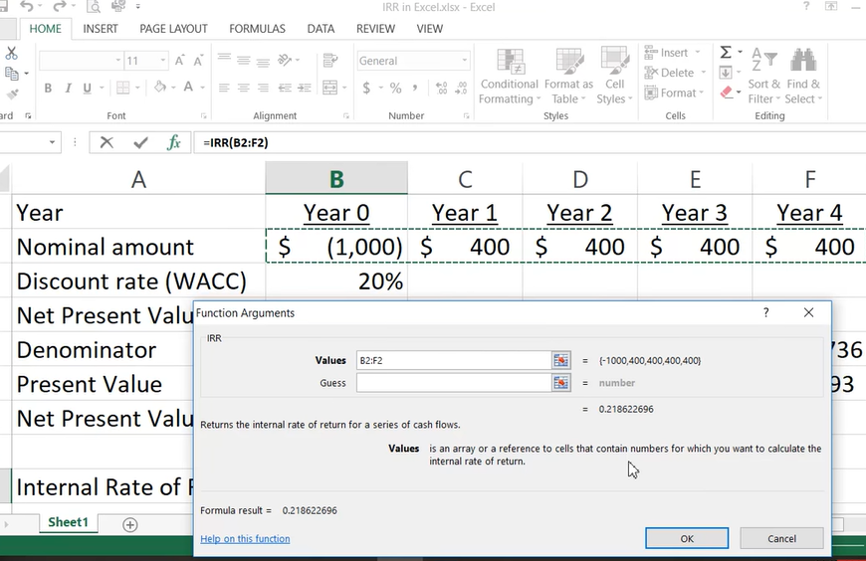Open the REVIEW ribbon tab
The image size is (866, 561).
(x=375, y=29)
